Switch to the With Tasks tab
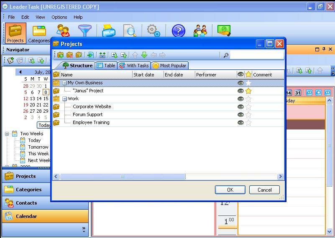The width and height of the screenshot is (335, 238). click(134, 66)
